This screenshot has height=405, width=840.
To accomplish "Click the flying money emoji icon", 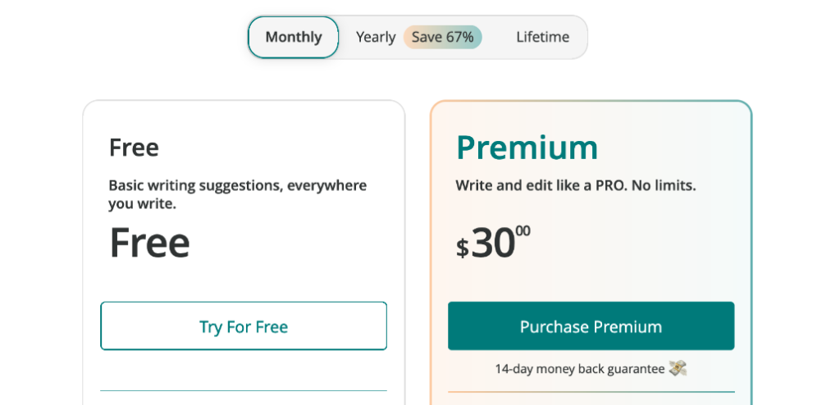I will (678, 369).
